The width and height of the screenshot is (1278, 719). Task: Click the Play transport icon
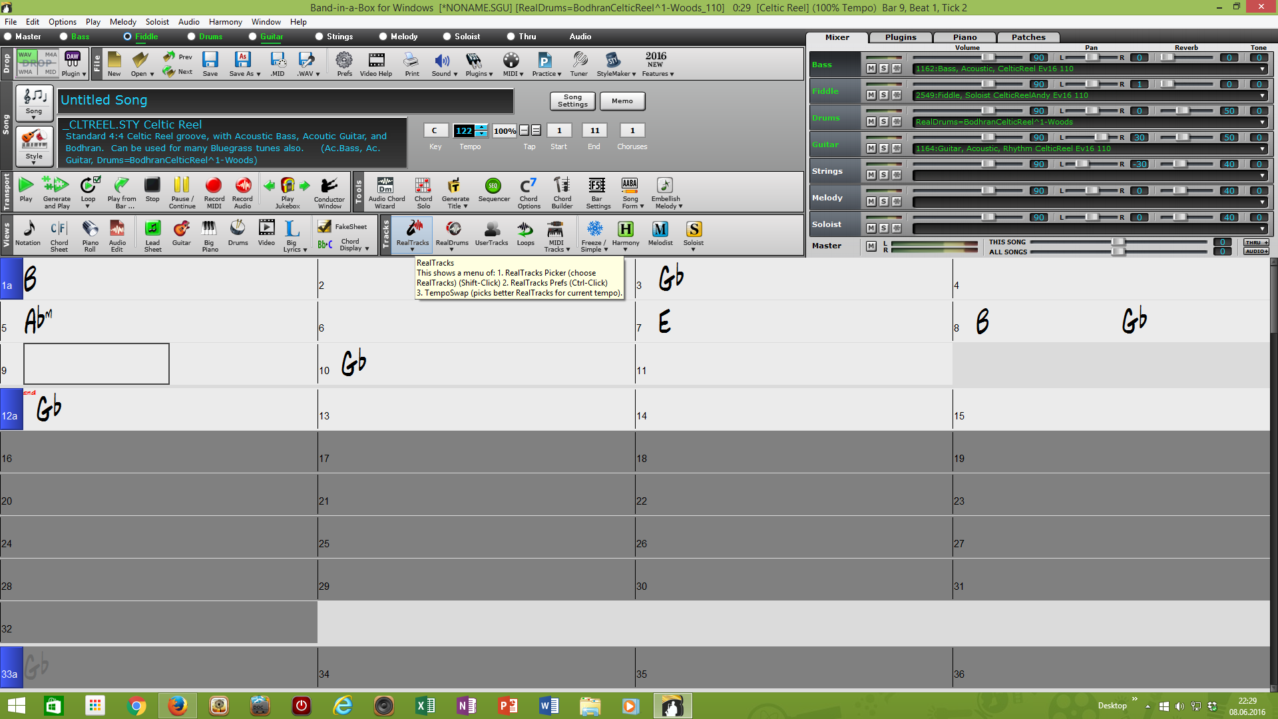[26, 190]
